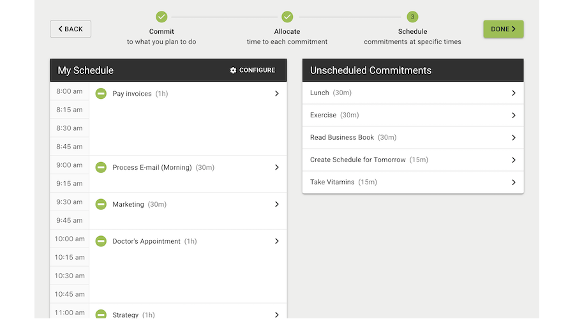Open the Lunch unscheduled commitment
The height and width of the screenshot is (319, 568).
(412, 93)
